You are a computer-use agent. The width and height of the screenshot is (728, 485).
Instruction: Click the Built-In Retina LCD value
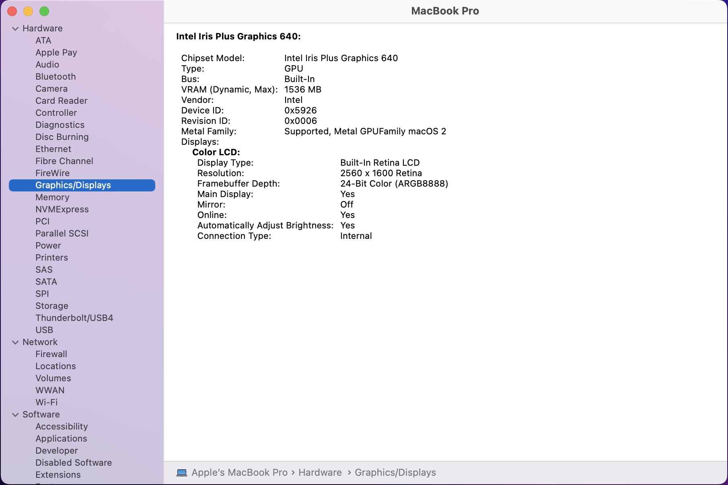(380, 163)
